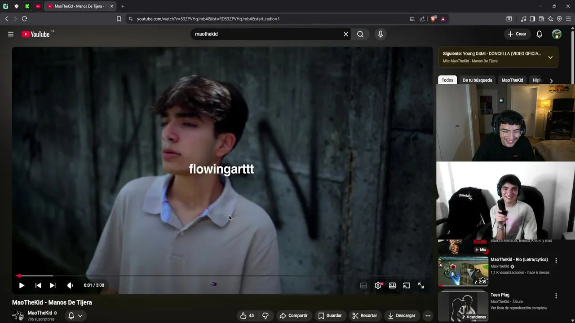The width and height of the screenshot is (575, 323).
Task: Open the Teen Plug album thumbnail
Action: [x=463, y=306]
